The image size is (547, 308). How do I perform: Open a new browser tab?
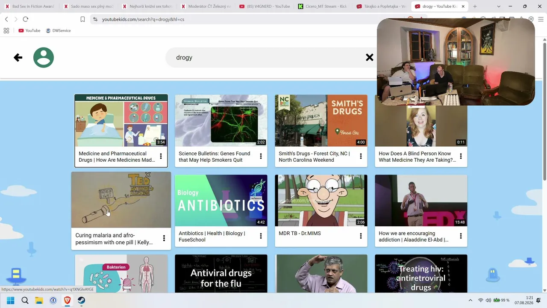coord(475,6)
